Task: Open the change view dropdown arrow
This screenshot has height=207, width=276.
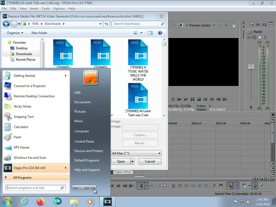Action: (141, 33)
